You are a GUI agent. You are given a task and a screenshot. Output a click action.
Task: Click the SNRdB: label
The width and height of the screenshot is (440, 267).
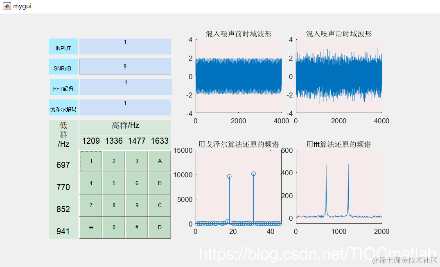tap(63, 66)
